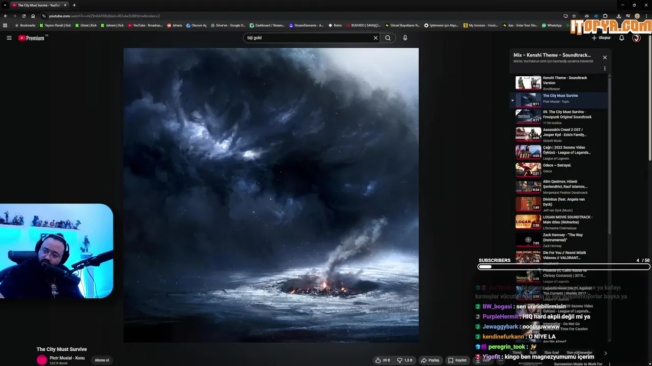This screenshot has width=652, height=366.
Task: Open the Piotr Musiał - Konu channel
Action: click(67, 358)
